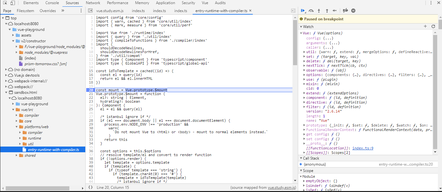
Task: Expand the prototype property in Watch
Action: click(x=303, y=125)
